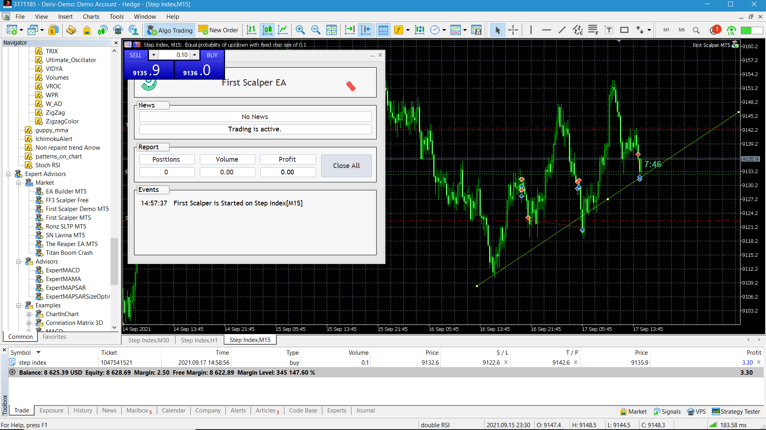This screenshot has height=430, width=766.
Task: Select First Scalper MT5 in Navigator
Action: point(68,218)
